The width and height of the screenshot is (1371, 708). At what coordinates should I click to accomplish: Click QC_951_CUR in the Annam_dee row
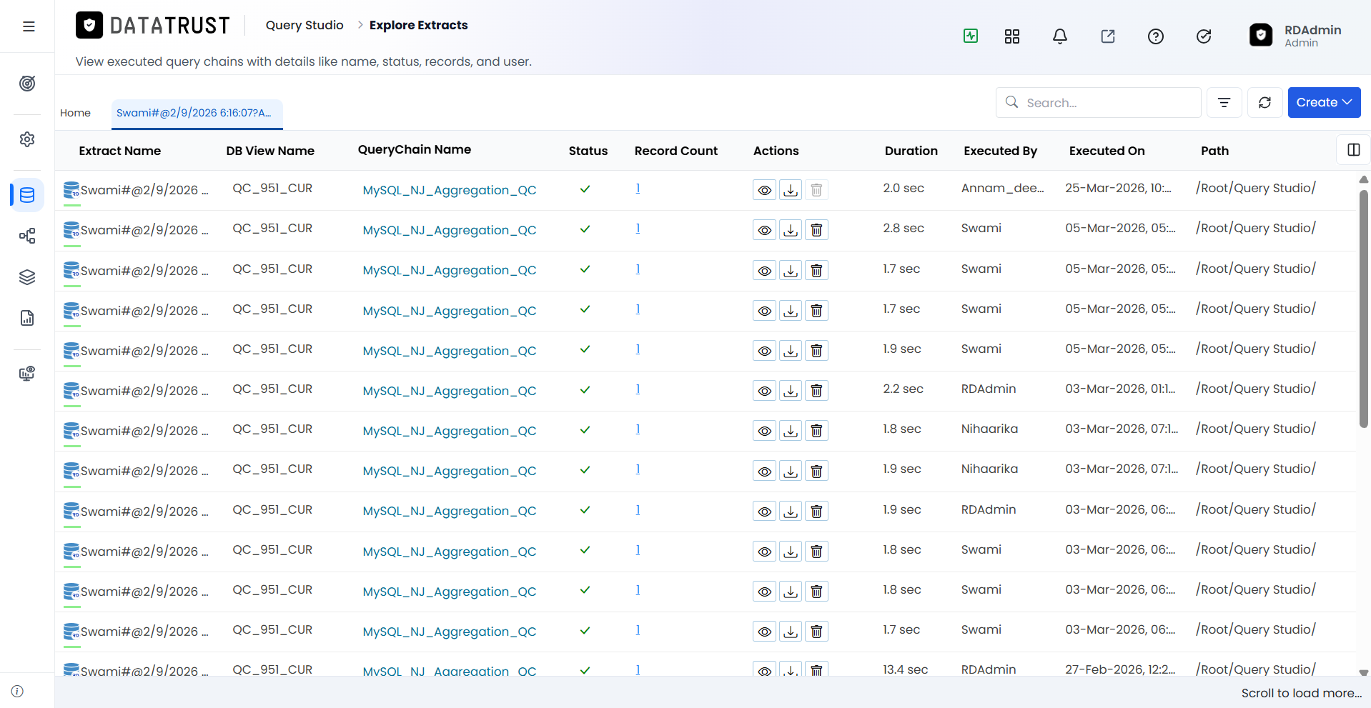(272, 188)
